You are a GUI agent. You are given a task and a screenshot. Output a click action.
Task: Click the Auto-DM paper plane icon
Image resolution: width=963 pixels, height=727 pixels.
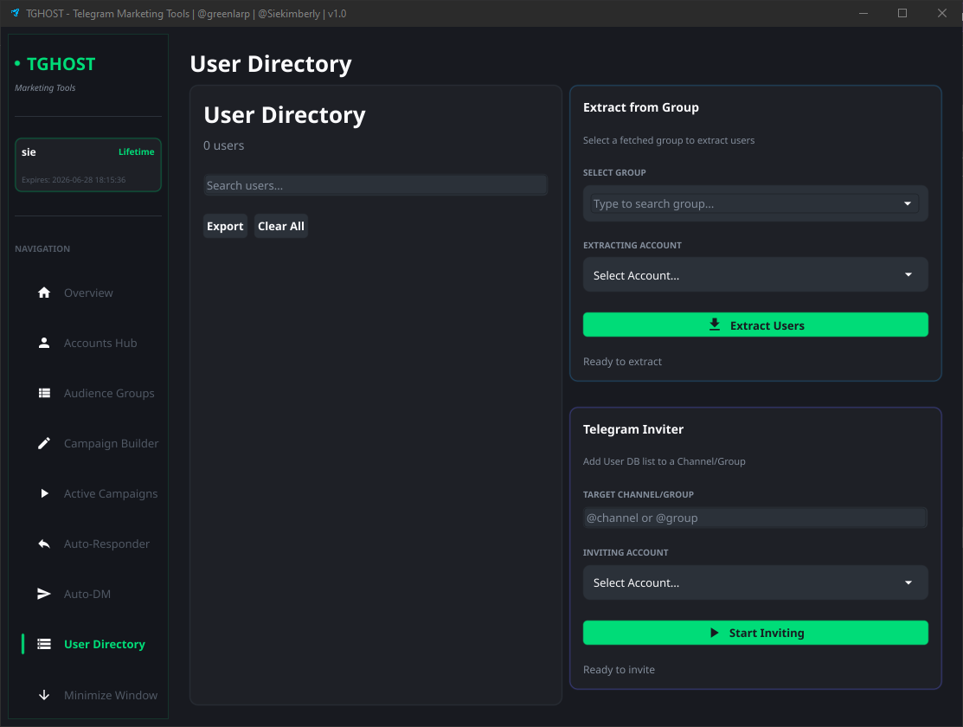43,594
